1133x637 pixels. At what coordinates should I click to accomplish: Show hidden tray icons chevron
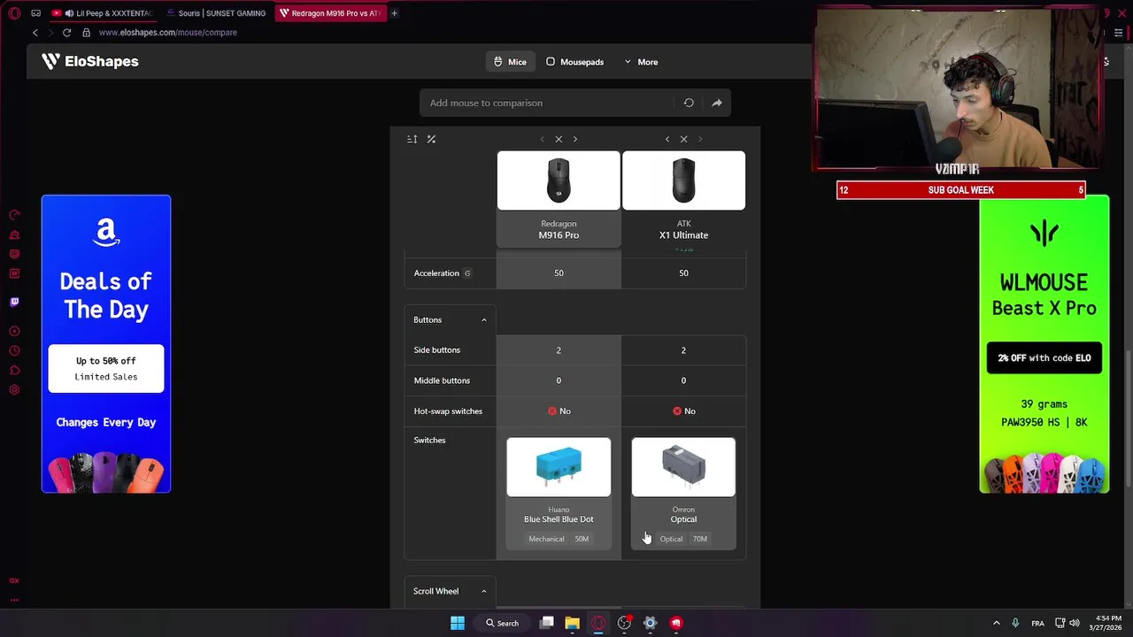[996, 623]
